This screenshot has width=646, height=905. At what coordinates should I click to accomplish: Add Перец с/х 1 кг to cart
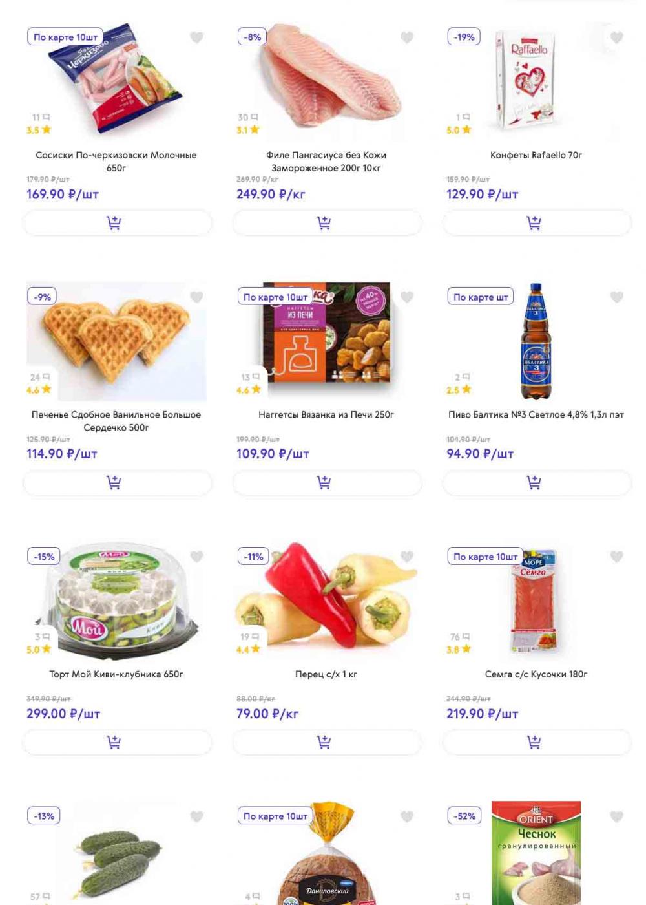click(x=327, y=742)
